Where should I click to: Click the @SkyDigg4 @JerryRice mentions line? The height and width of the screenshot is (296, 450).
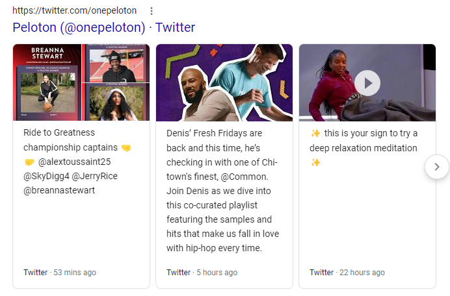coord(70,176)
